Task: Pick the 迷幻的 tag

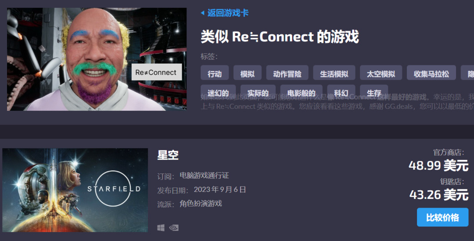Action: pyautogui.click(x=218, y=92)
